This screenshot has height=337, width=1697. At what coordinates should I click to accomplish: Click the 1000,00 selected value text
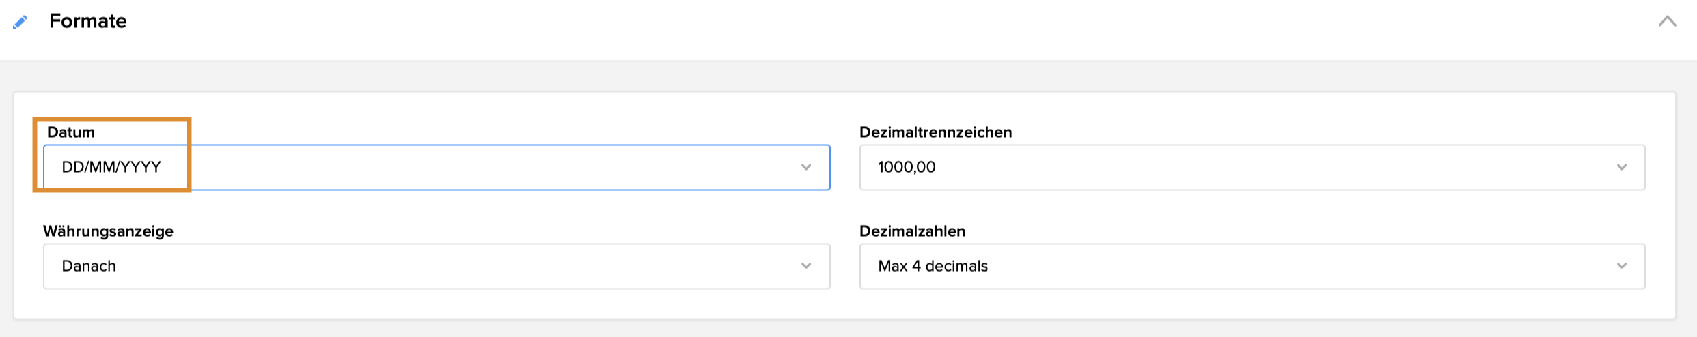click(907, 167)
